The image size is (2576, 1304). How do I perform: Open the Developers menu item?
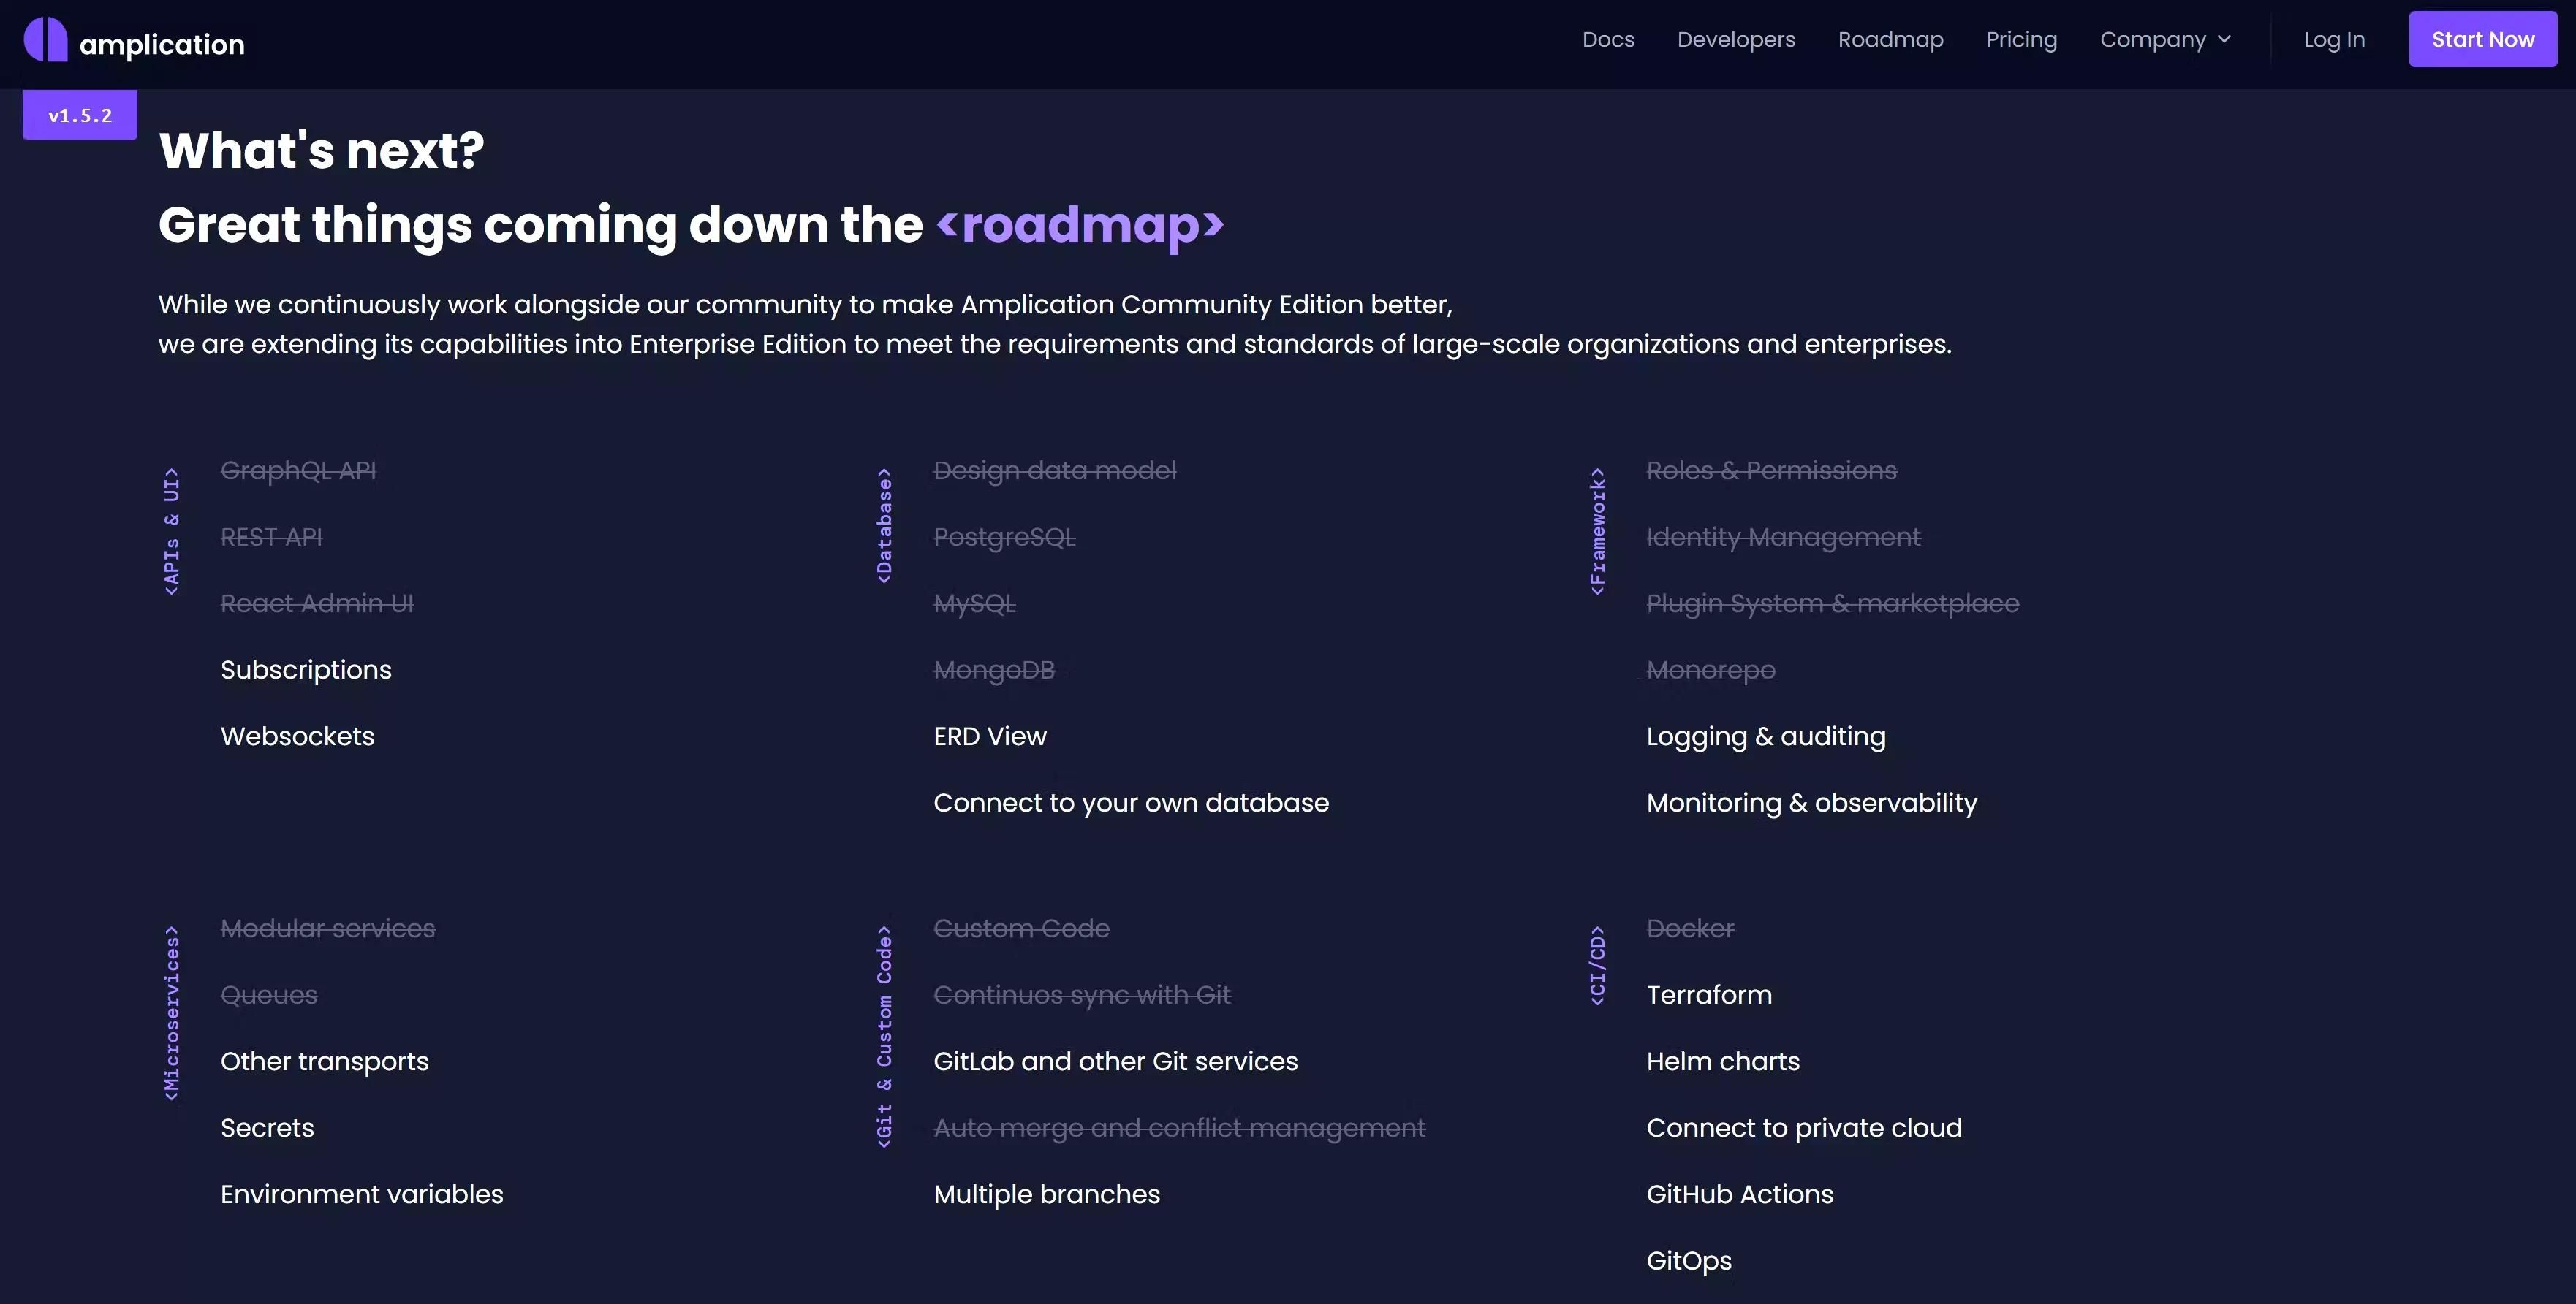[1736, 39]
